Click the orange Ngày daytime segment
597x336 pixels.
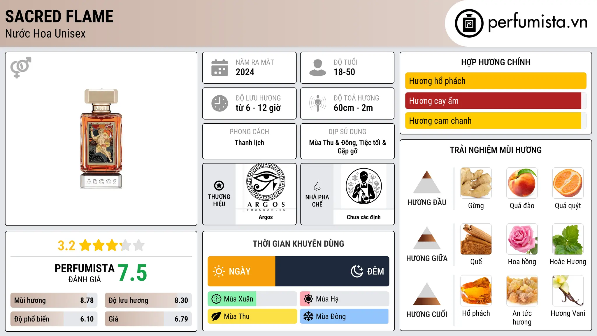(242, 271)
